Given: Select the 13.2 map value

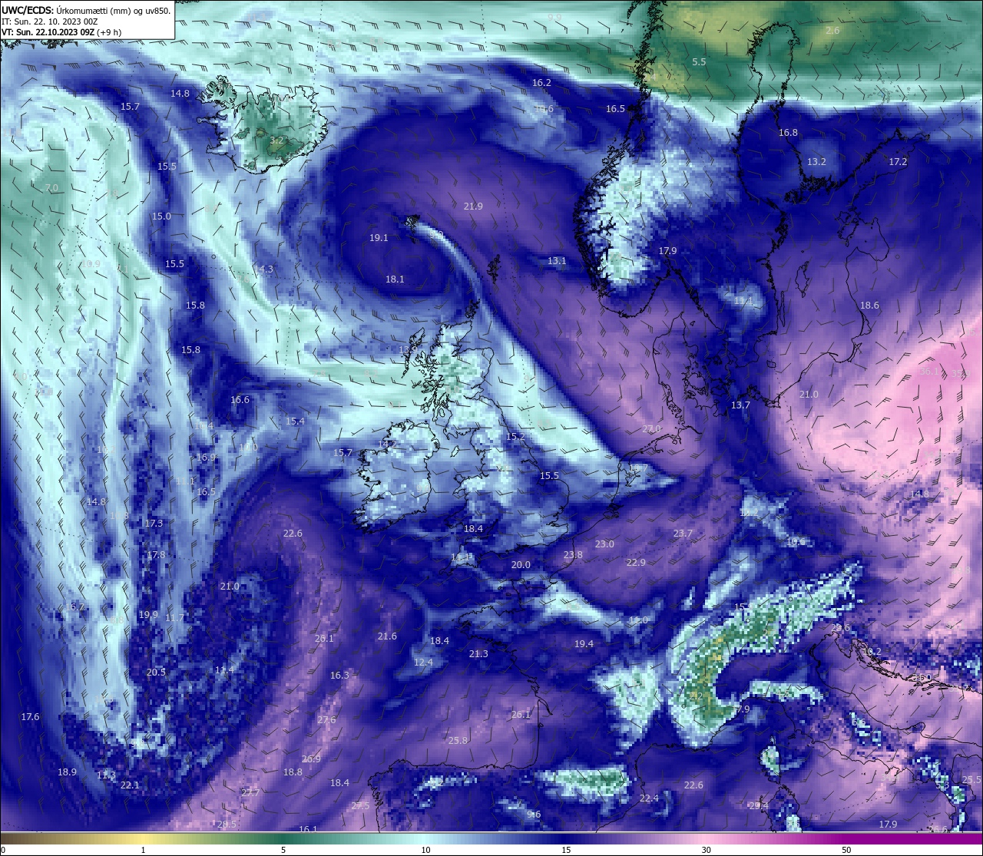Looking at the screenshot, I should (816, 162).
